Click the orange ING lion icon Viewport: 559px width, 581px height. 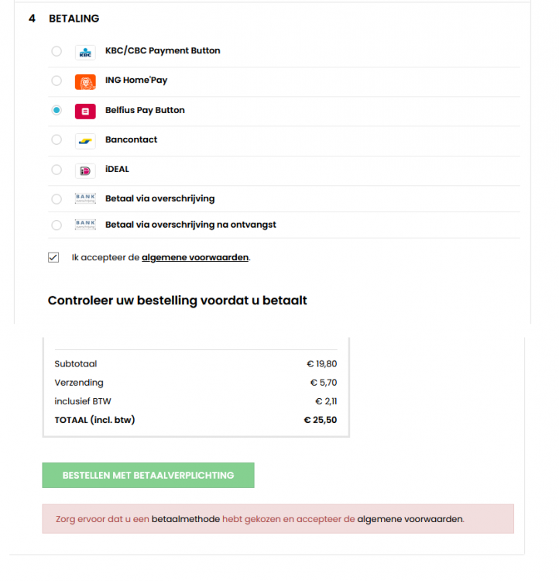[85, 81]
